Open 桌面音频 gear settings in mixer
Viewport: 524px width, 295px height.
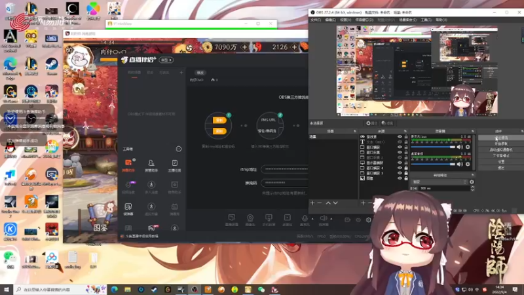pyautogui.click(x=468, y=164)
